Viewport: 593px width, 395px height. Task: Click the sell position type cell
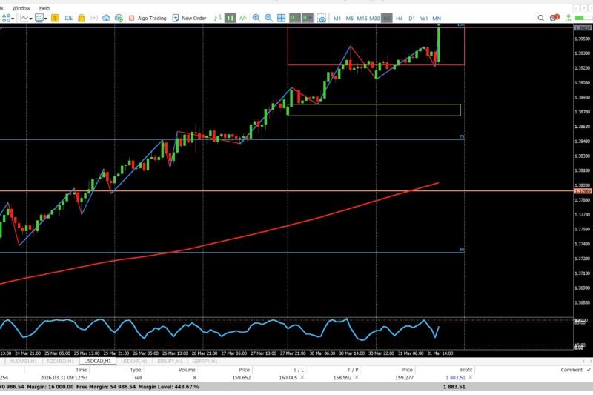coord(138,378)
